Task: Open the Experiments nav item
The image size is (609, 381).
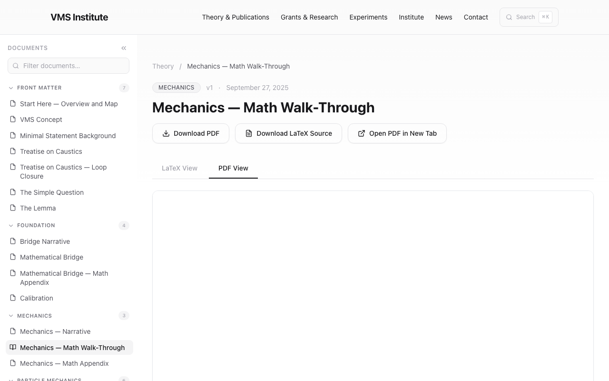Action: (x=368, y=17)
